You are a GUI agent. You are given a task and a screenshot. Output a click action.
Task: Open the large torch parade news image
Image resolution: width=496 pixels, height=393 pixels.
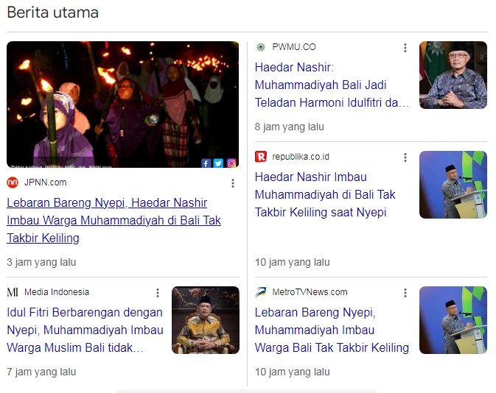123,105
